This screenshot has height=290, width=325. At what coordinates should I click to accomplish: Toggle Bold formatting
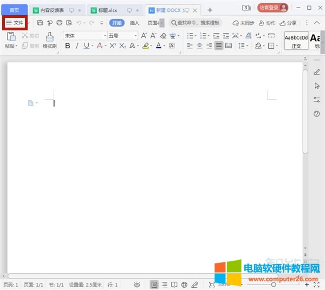[x=68, y=46]
